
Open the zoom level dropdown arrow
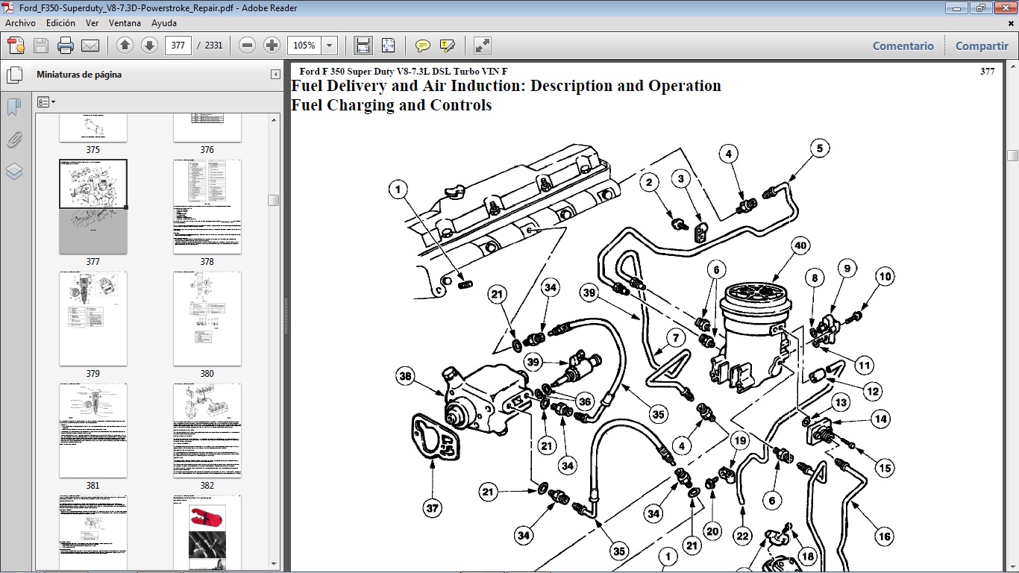coord(330,46)
